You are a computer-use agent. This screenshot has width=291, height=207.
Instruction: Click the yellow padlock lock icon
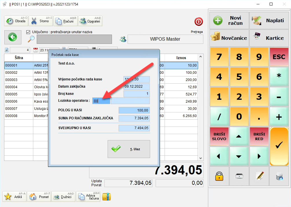coord(219,176)
